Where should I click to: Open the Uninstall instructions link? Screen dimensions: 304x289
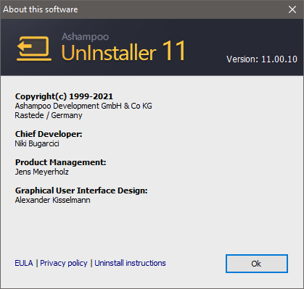click(130, 263)
